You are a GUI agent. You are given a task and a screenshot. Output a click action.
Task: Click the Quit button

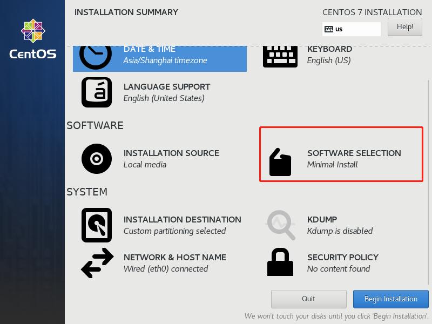point(308,299)
